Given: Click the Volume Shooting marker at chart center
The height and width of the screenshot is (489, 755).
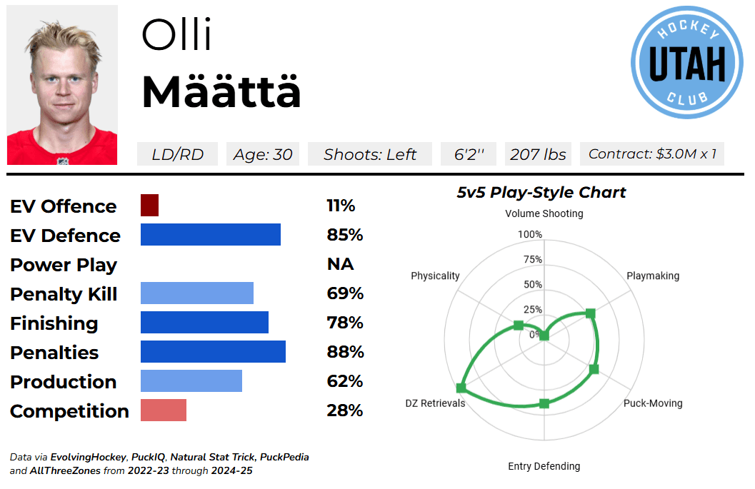Looking at the screenshot, I should click(x=544, y=336).
